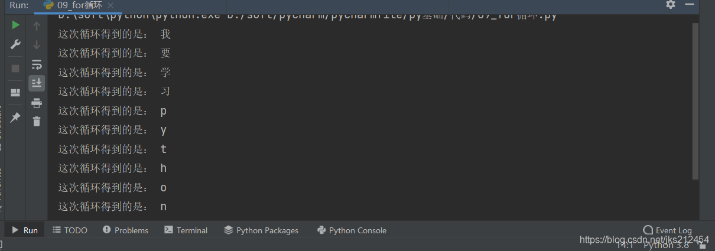Image resolution: width=715 pixels, height=251 pixels.
Task: Clear all console output with trash icon
Action: 37,122
